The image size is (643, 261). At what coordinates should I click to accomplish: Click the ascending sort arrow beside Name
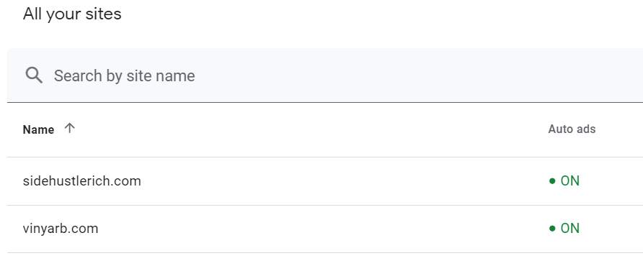pyautogui.click(x=70, y=129)
